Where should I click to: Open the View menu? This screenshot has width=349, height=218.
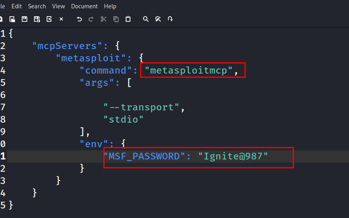coord(58,6)
